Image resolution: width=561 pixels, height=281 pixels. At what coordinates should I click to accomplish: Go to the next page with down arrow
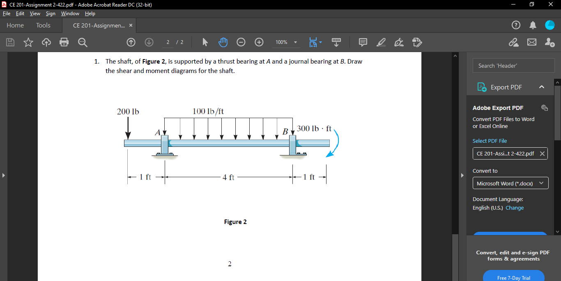149,42
